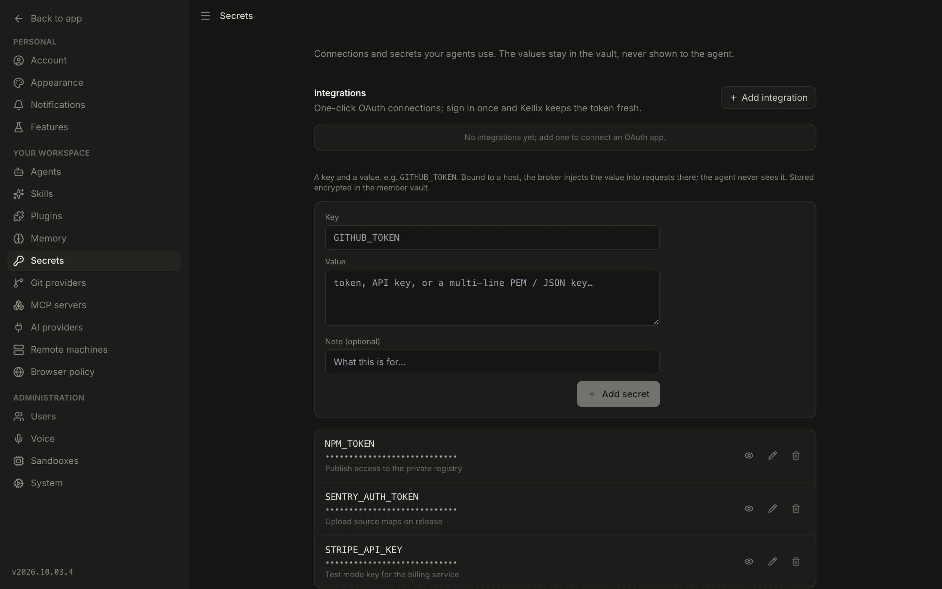Click the 'No integrations yet' message
Image resolution: width=942 pixels, height=589 pixels.
(x=565, y=137)
